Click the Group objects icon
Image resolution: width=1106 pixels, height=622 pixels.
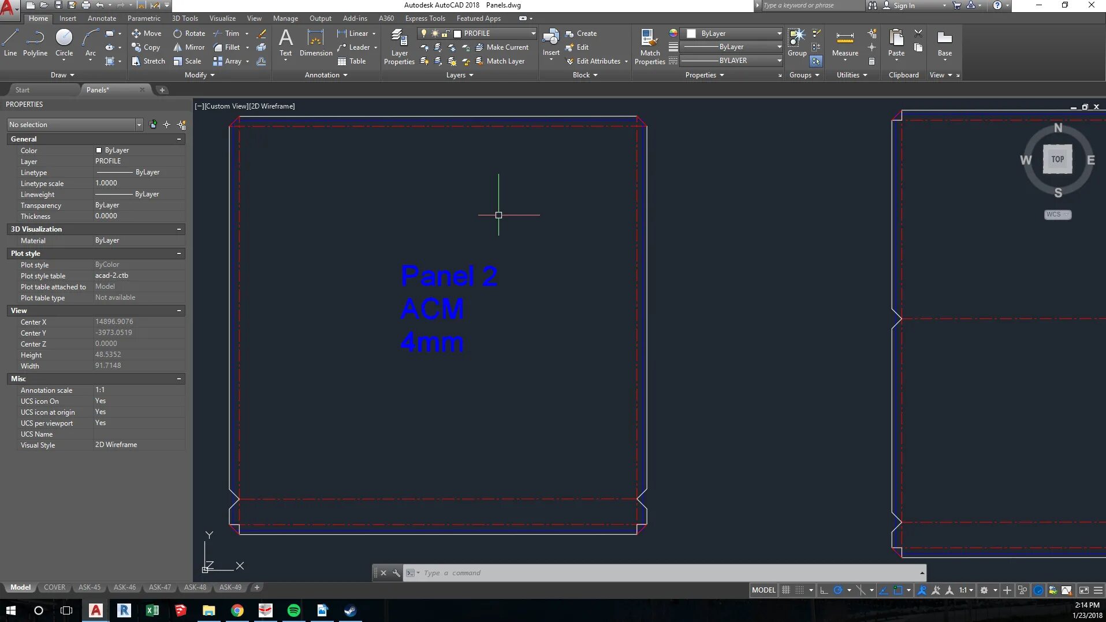(x=797, y=43)
